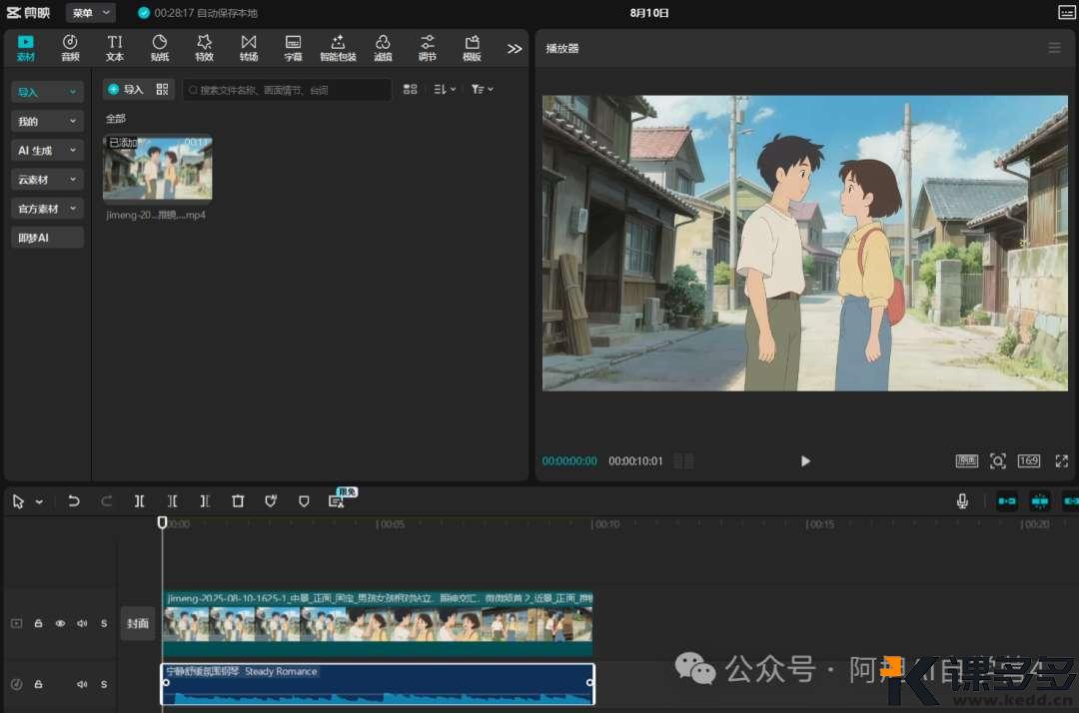
Task: Expand the 云素材 sidebar section
Action: click(x=47, y=180)
